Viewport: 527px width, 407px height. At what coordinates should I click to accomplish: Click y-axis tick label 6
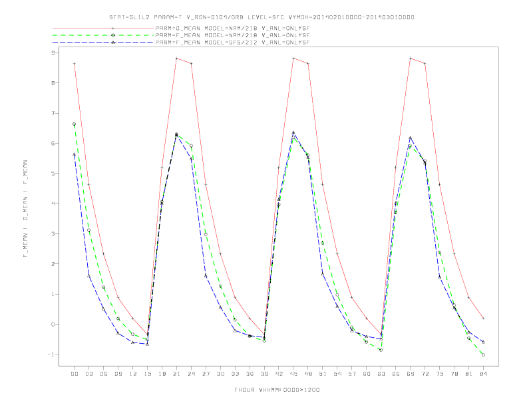53,144
